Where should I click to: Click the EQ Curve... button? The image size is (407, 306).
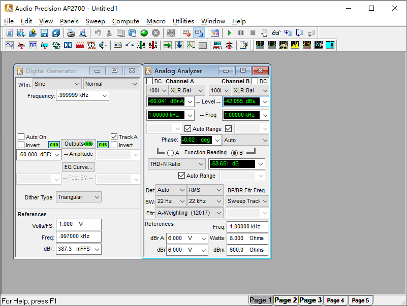[78, 167]
